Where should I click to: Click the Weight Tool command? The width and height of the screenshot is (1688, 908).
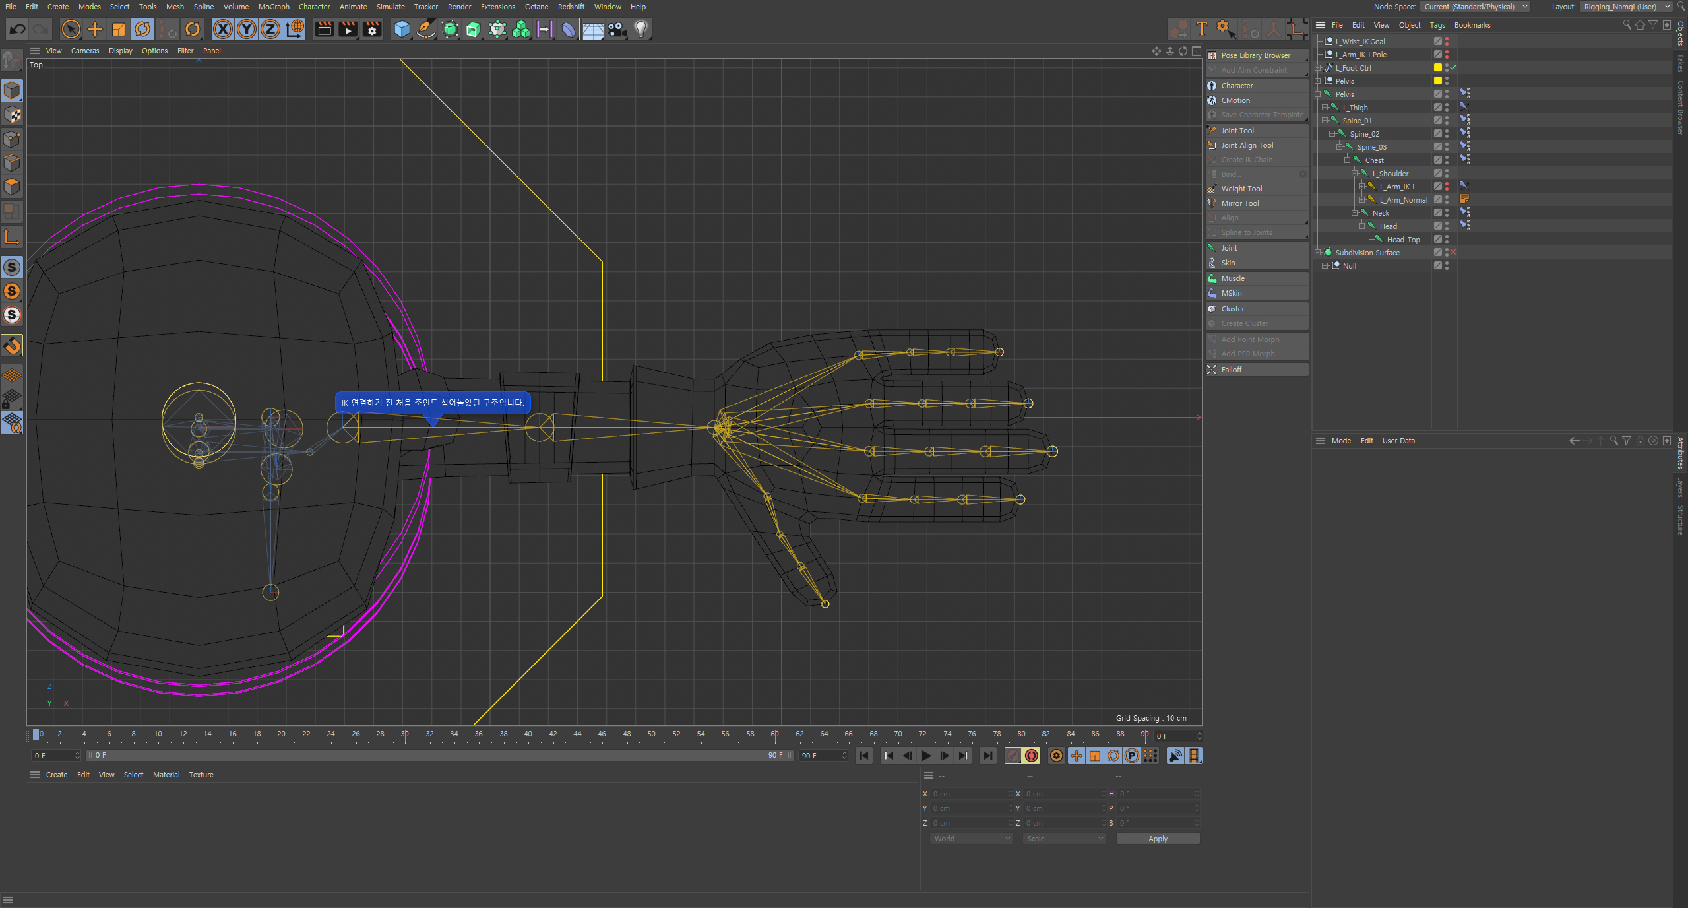(1257, 189)
